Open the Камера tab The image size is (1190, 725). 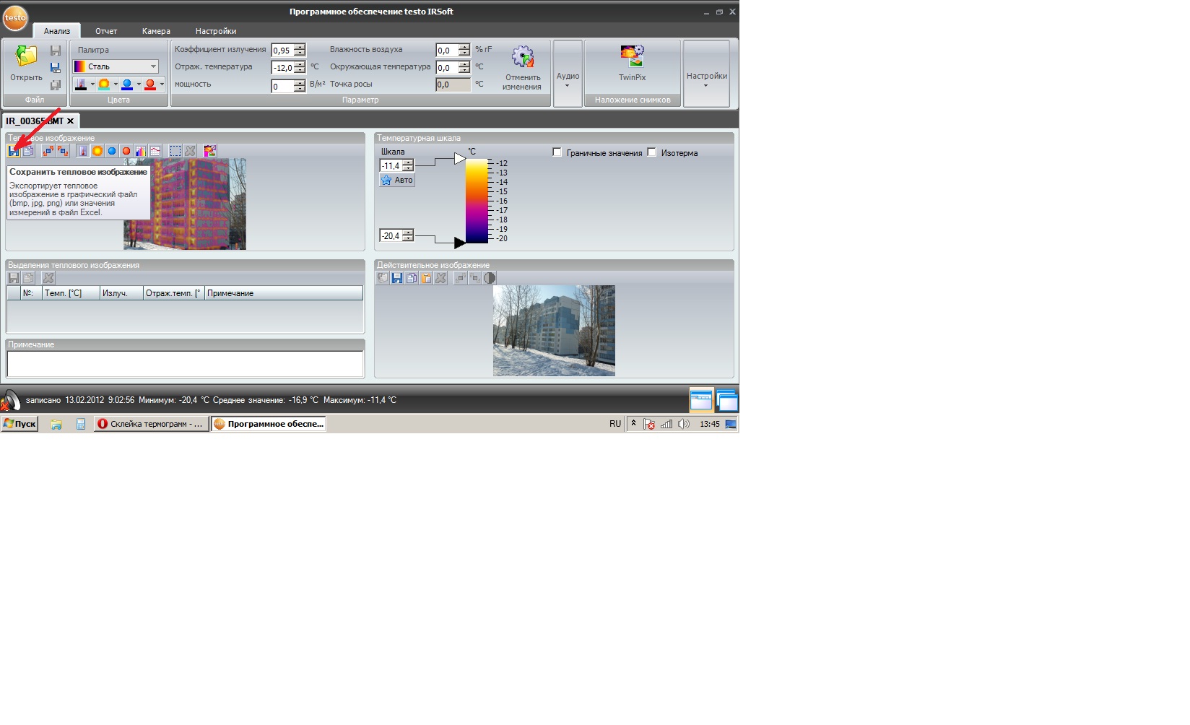[156, 31]
